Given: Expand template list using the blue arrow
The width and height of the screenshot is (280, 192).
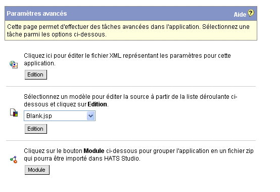Looking at the screenshot, I should 90,116.
